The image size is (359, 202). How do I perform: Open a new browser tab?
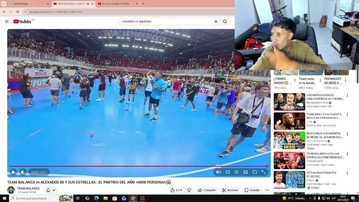[x=144, y=4]
